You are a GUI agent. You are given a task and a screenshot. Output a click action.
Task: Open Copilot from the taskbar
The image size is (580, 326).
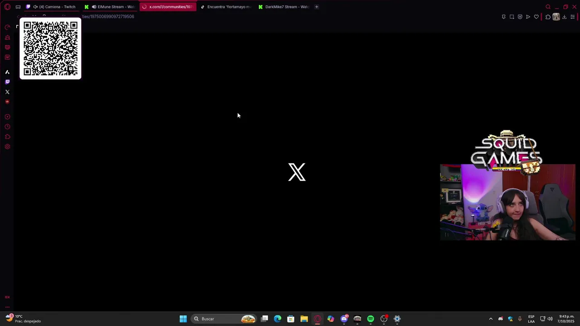coord(331,319)
